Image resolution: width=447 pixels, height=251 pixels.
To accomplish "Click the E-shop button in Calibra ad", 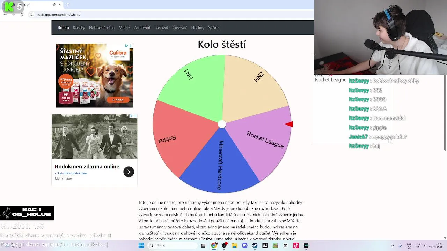I will coord(118,100).
